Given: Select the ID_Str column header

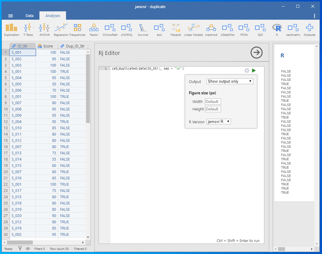Looking at the screenshot, I should [x=22, y=46].
